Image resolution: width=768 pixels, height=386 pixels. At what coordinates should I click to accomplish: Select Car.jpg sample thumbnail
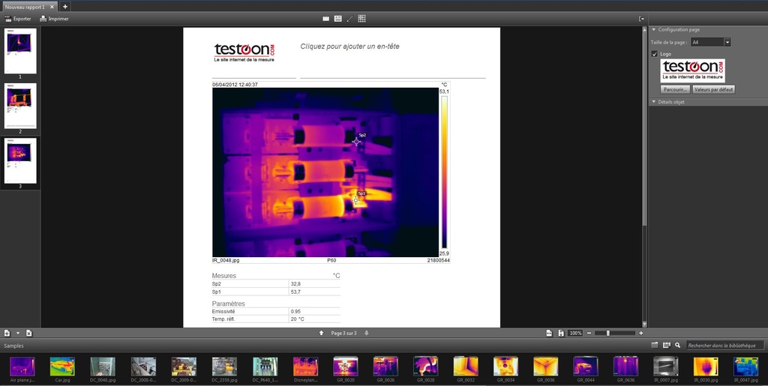(x=63, y=366)
